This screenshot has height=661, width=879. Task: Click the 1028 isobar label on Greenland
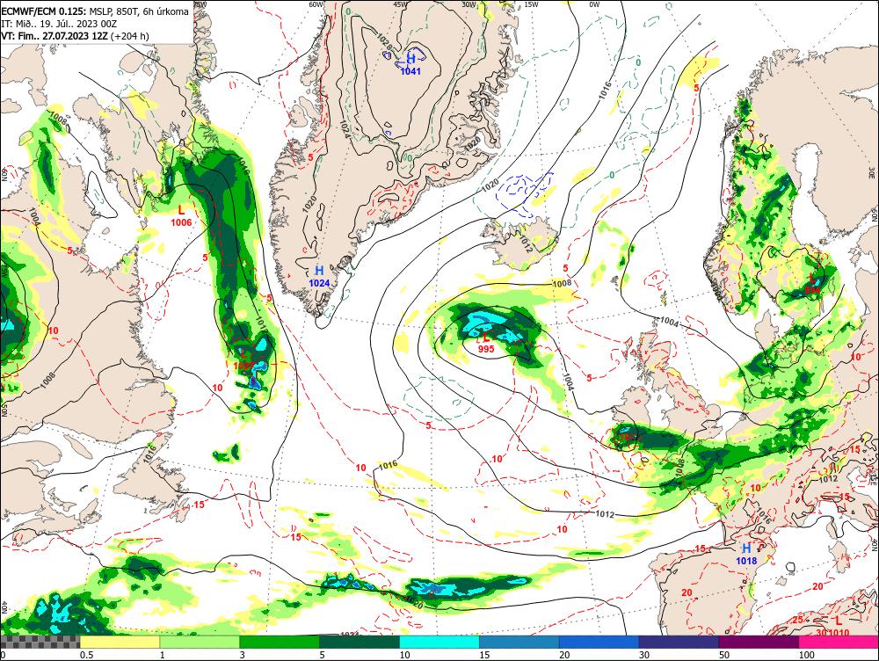coord(384,42)
